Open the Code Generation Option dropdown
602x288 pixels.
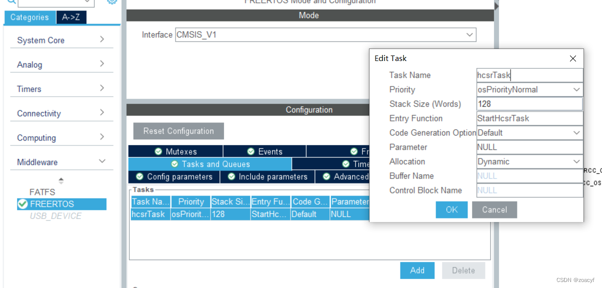(x=529, y=132)
